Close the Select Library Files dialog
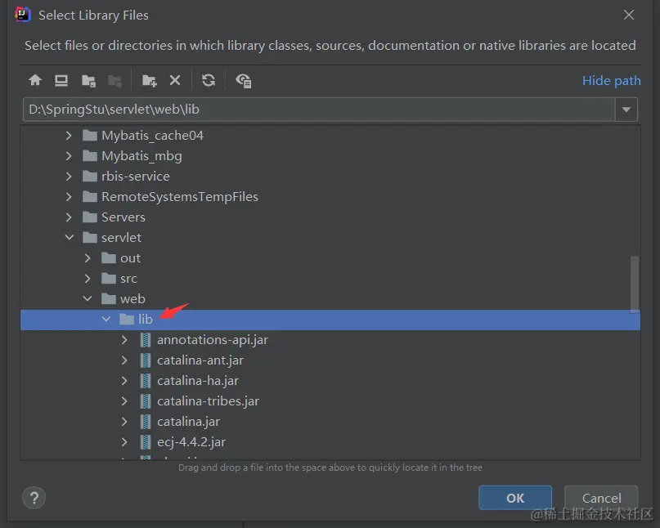 (x=629, y=16)
